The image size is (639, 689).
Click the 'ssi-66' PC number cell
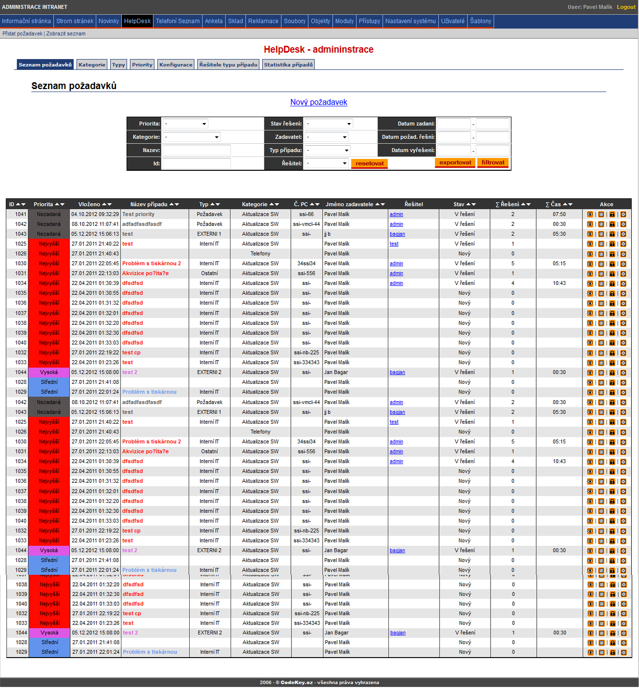click(x=306, y=214)
